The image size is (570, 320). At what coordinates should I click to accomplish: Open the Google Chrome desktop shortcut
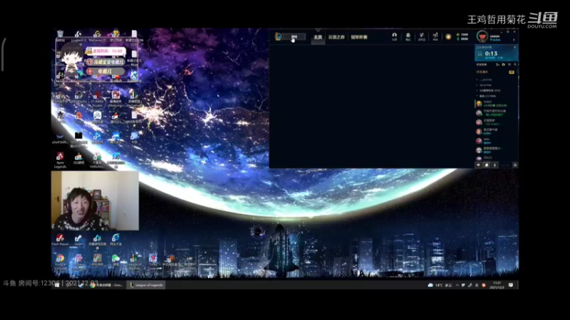60,260
